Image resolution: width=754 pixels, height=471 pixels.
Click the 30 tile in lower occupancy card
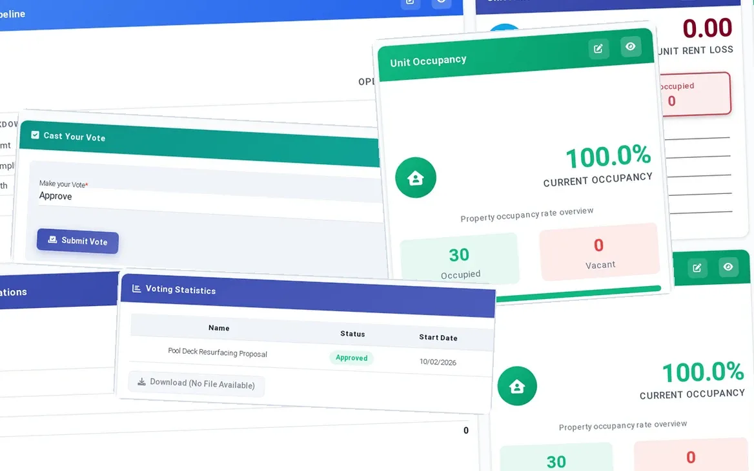pos(556,458)
